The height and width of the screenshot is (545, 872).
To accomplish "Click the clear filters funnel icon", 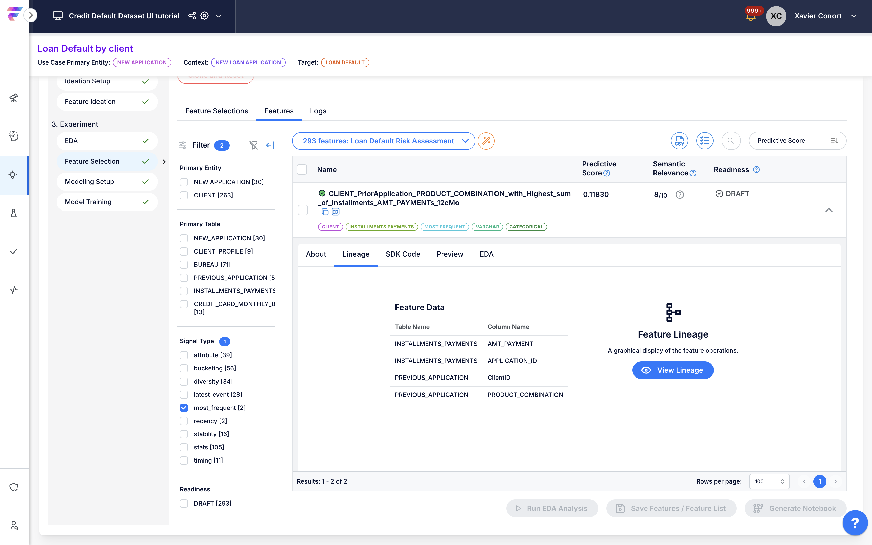I will tap(253, 145).
